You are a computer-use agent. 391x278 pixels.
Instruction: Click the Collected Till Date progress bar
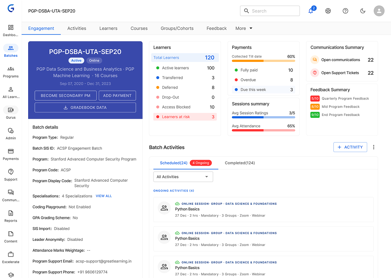click(x=263, y=61)
